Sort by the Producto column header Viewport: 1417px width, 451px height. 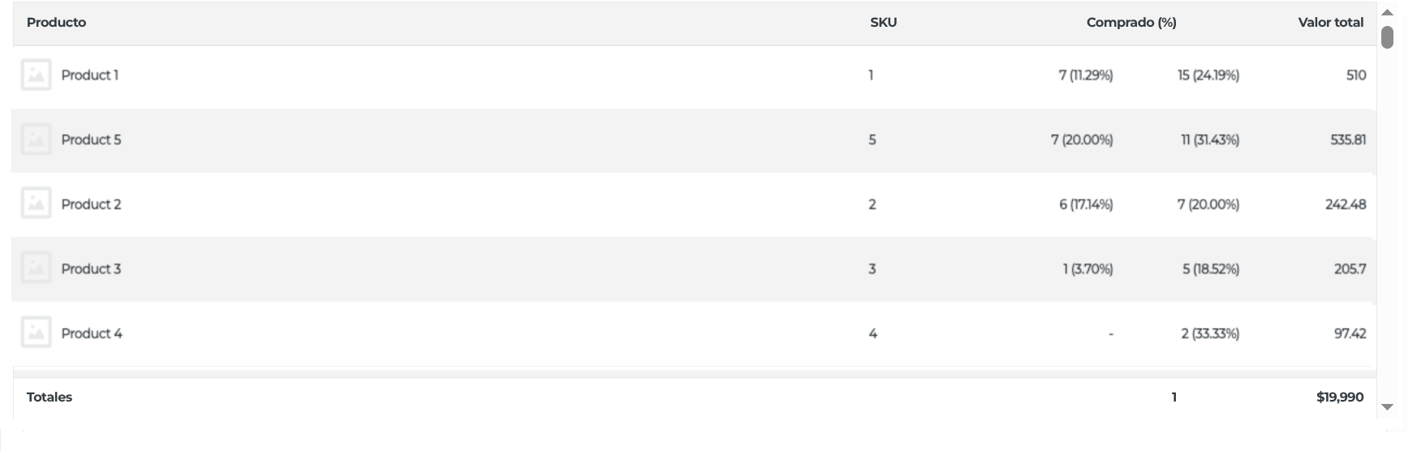click(56, 22)
